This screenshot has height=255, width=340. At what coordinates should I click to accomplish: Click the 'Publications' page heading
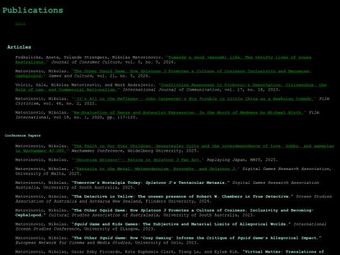(x=33, y=10)
